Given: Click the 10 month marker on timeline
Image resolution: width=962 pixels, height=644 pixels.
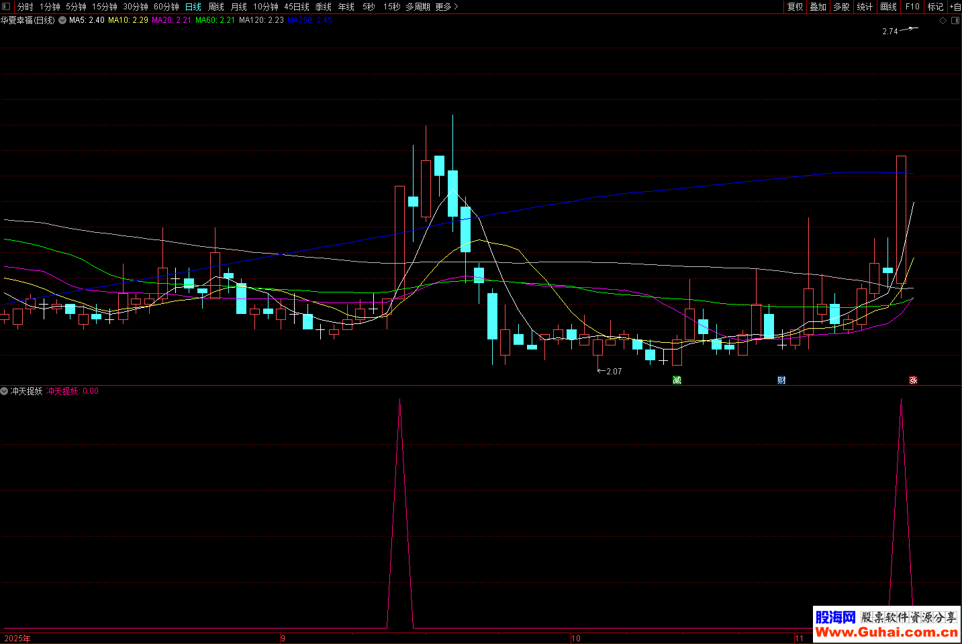Looking at the screenshot, I should (575, 638).
